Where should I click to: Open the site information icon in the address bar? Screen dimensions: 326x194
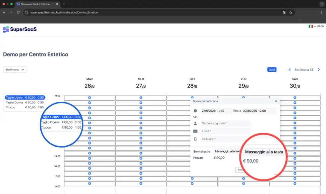coord(27,13)
